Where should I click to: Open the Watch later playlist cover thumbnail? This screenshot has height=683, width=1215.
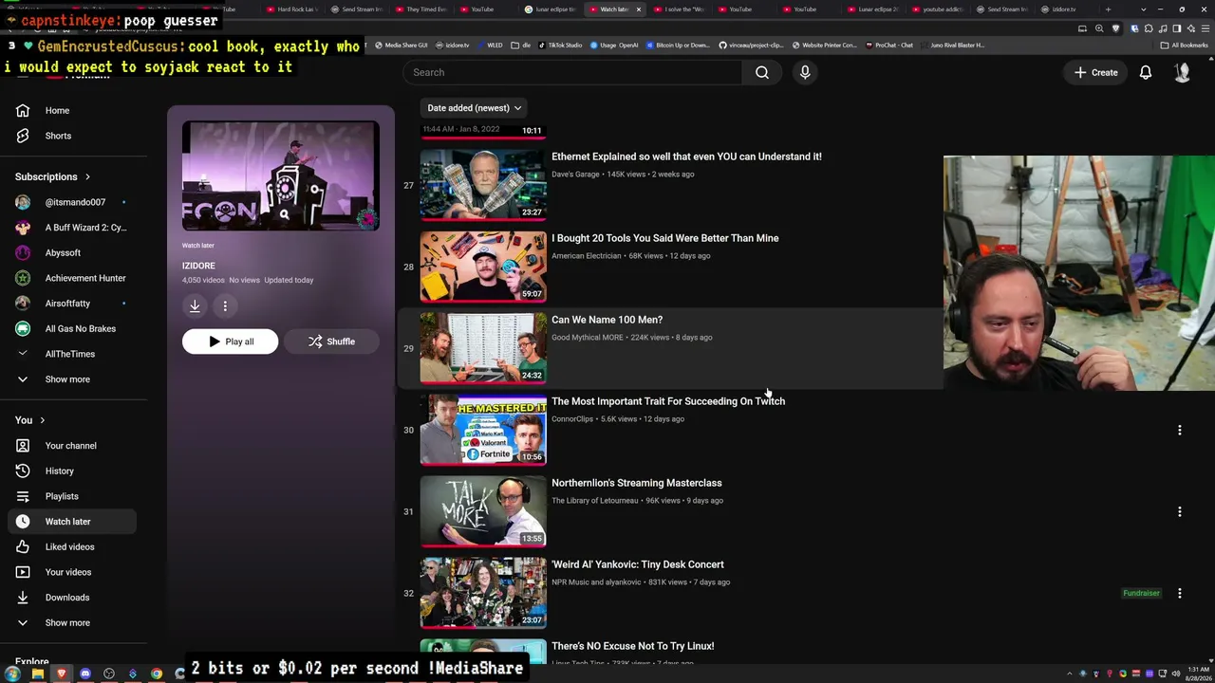coord(281,175)
